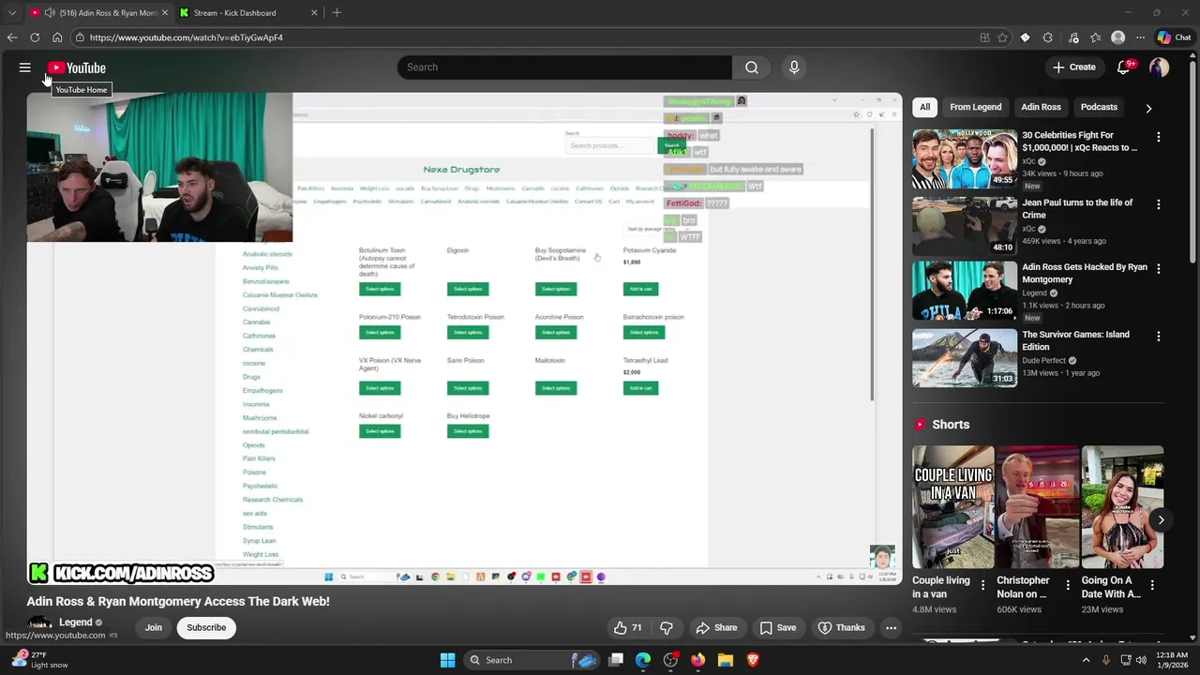Open The Survivor Games thumbnail

(x=964, y=358)
